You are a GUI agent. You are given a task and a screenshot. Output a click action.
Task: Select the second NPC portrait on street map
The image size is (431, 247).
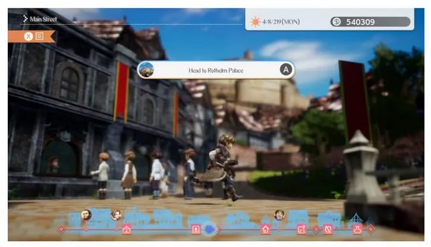coord(116,215)
